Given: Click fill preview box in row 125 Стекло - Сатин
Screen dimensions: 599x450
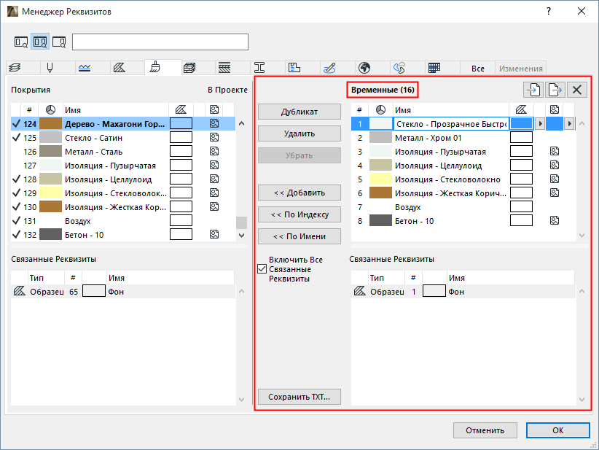Looking at the screenshot, I should tap(181, 137).
